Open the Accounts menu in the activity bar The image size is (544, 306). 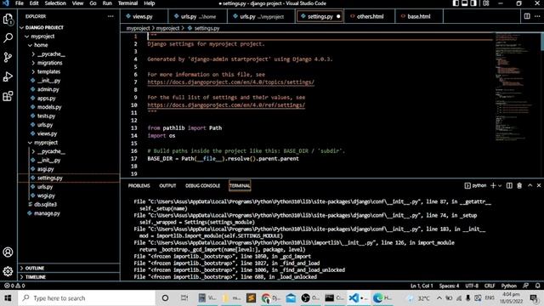8,252
